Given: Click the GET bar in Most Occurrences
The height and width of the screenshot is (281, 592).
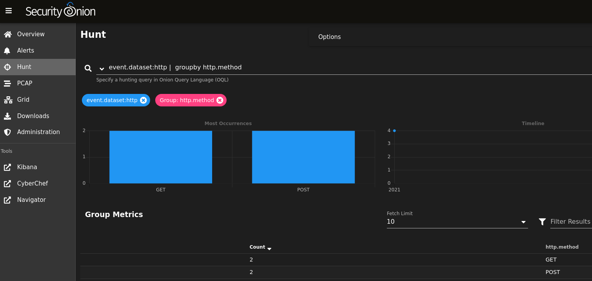Looking at the screenshot, I should [x=161, y=157].
